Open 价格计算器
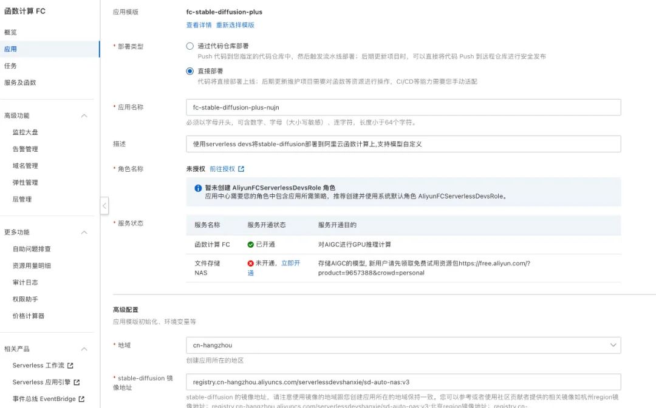This screenshot has height=408, width=656. click(x=29, y=316)
